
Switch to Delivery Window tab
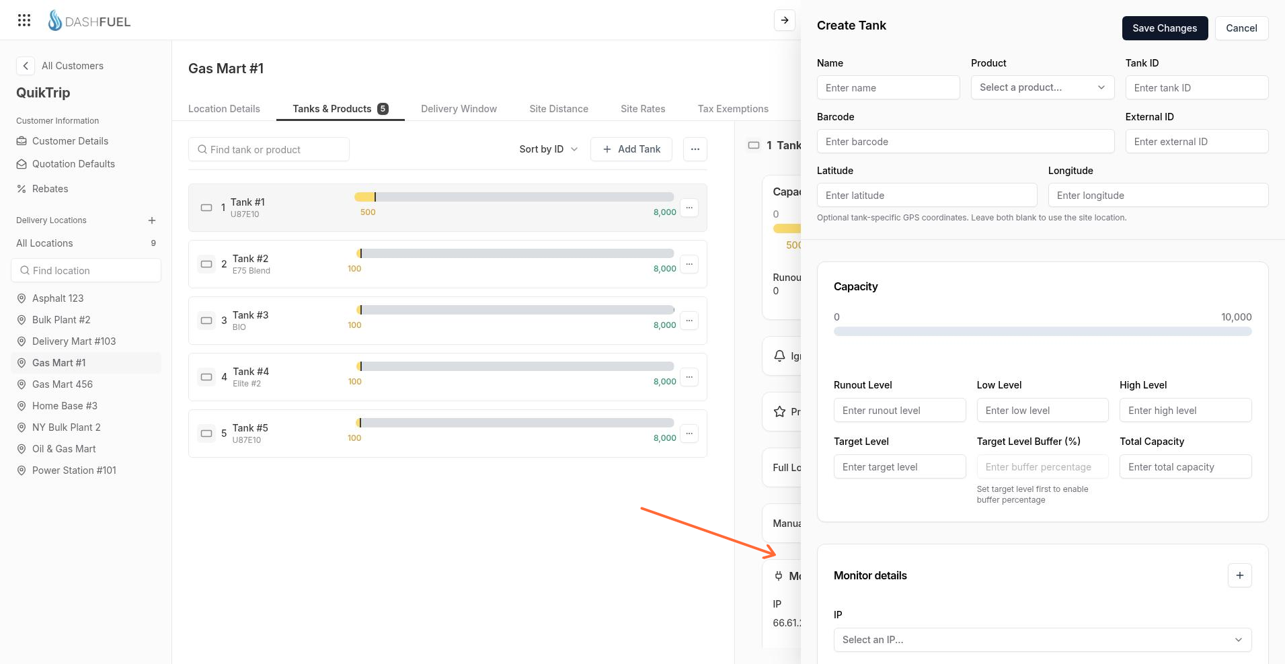pos(459,109)
